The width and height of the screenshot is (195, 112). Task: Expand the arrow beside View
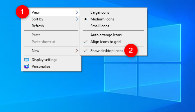pos(77,12)
